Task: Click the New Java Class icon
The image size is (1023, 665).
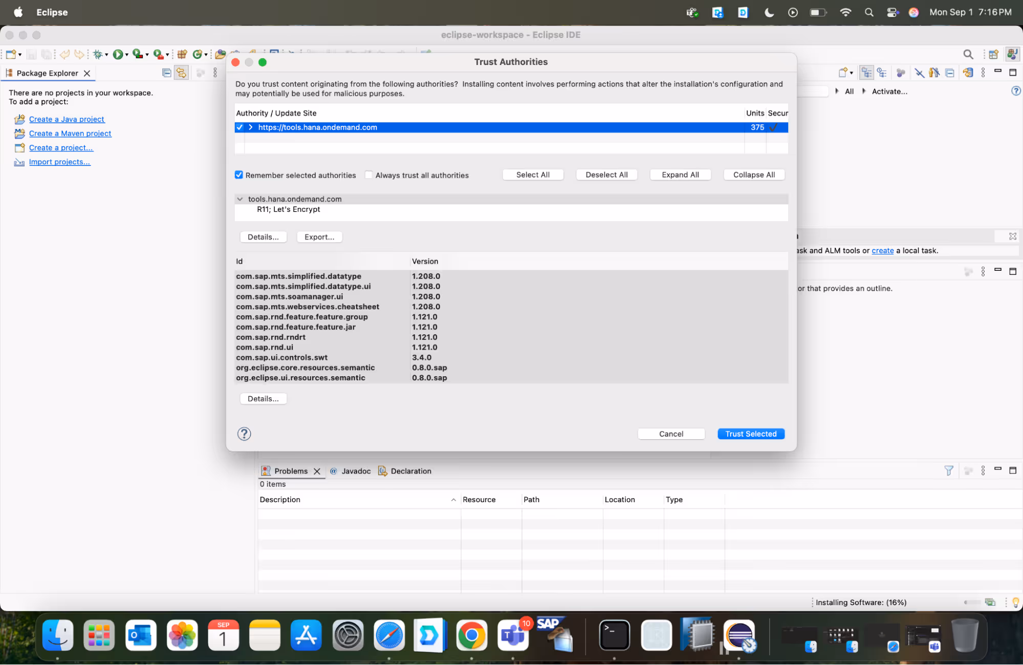Action: coord(197,54)
